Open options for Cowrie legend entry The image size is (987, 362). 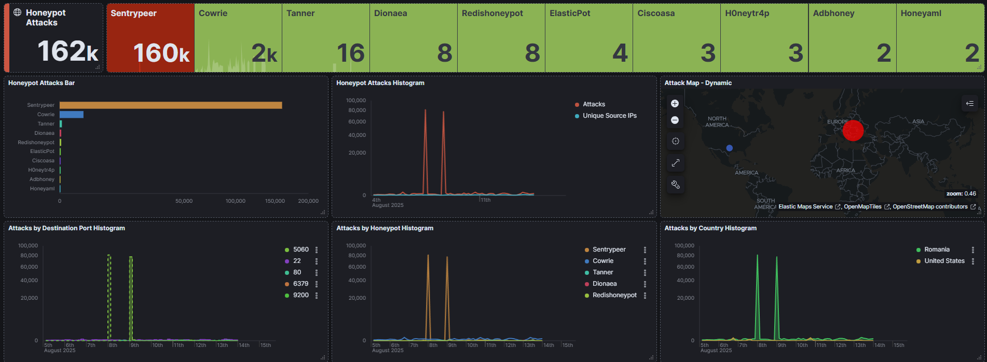pyautogui.click(x=645, y=261)
